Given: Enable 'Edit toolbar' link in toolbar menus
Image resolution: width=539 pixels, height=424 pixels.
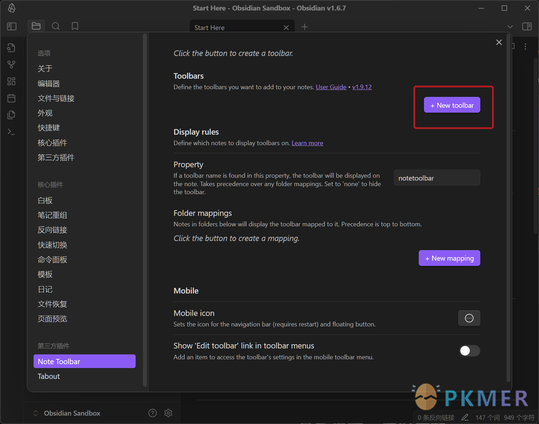Looking at the screenshot, I should tap(469, 351).
